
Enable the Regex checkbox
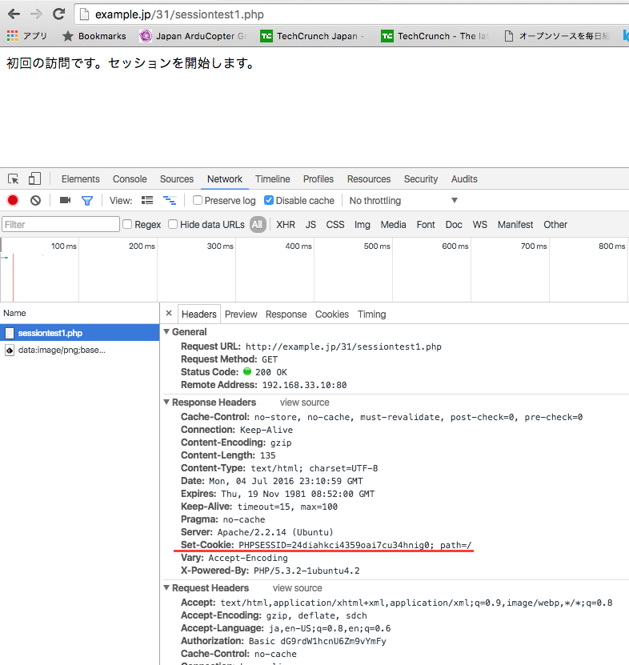[127, 224]
